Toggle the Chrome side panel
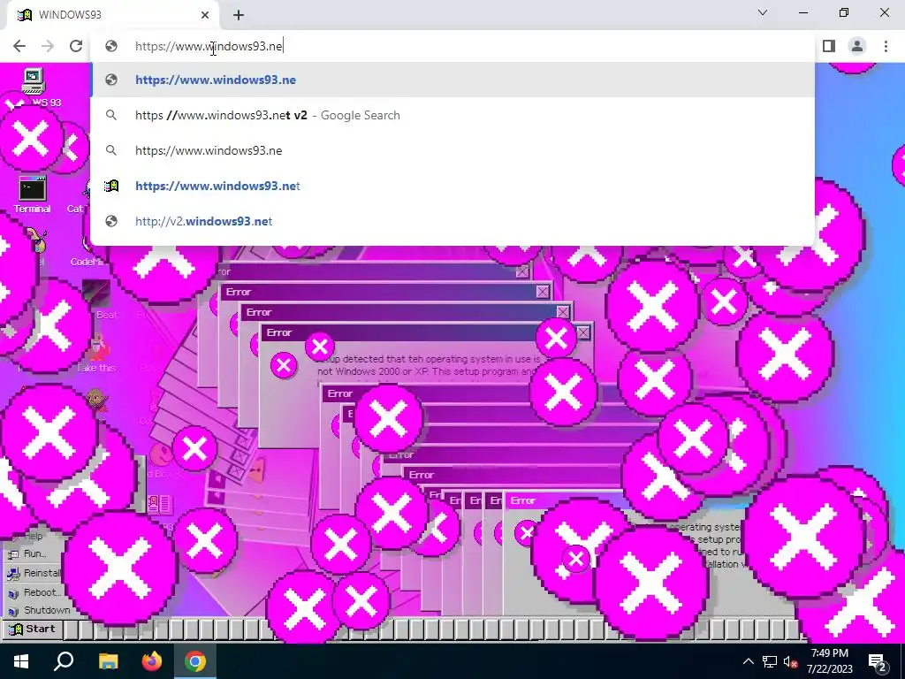 [x=829, y=46]
